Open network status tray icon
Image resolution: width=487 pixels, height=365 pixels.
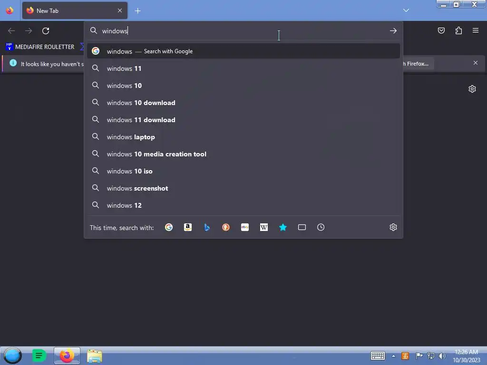pos(430,355)
